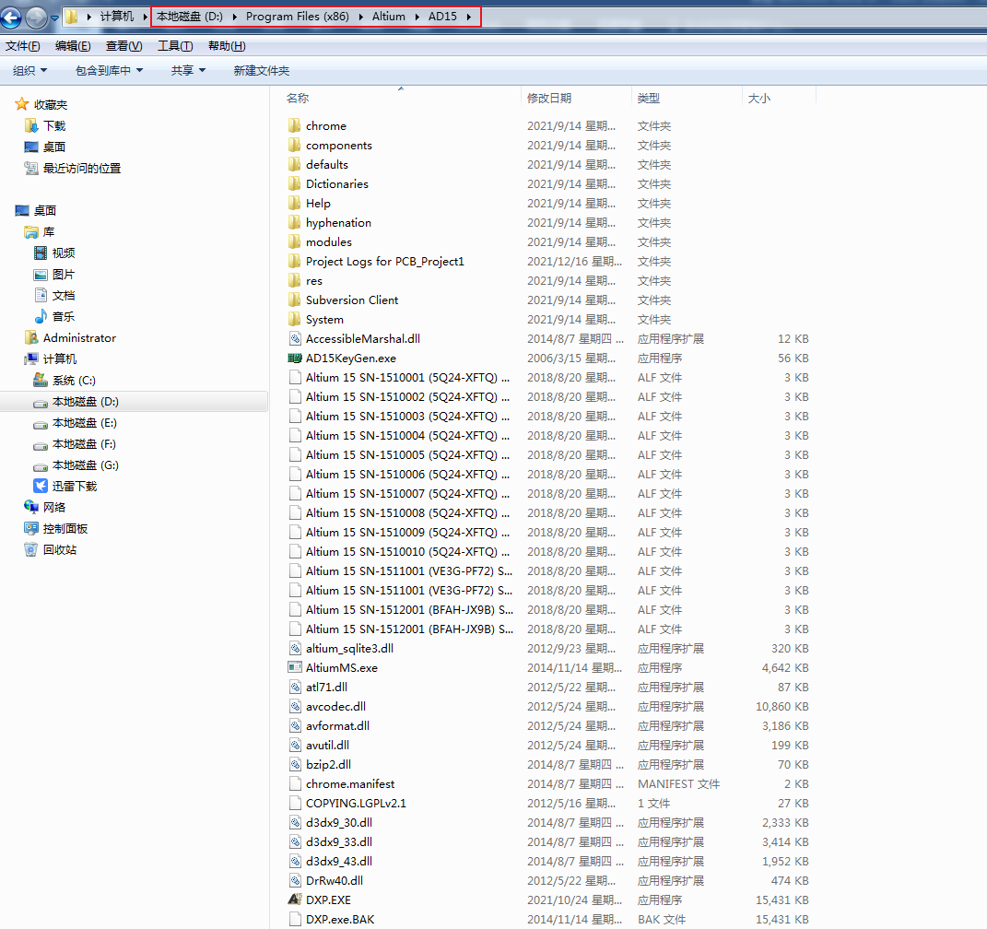Expand the 组织 dropdown

coord(30,70)
